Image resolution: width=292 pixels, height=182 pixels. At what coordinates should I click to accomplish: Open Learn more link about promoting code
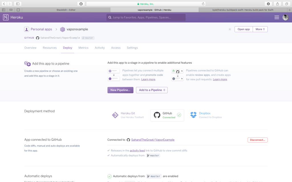pyautogui.click(x=148, y=79)
